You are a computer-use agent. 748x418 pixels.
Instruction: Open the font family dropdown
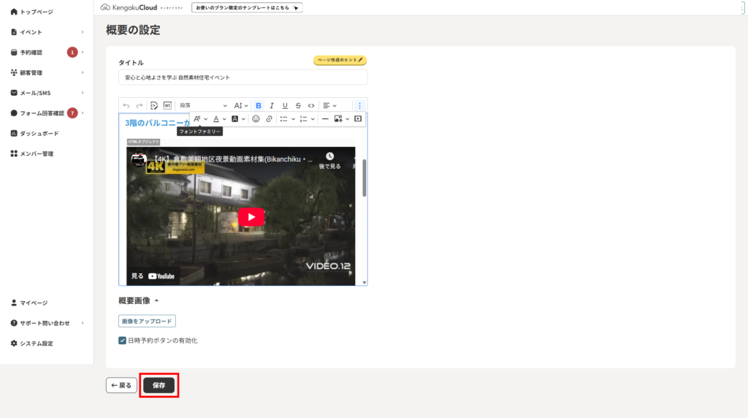[199, 118]
